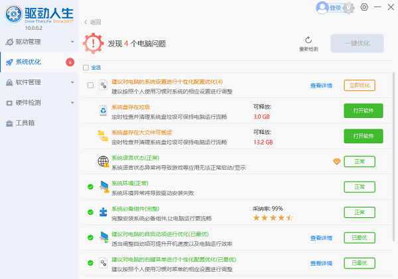Click the puzzle piece icon for 系统必备组件

click(103, 212)
